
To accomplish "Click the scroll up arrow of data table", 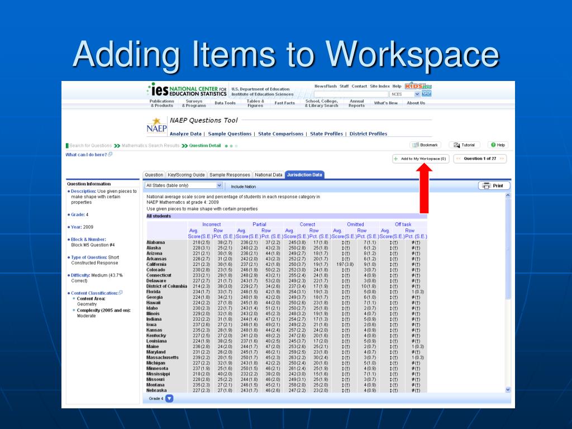I will [x=508, y=196].
